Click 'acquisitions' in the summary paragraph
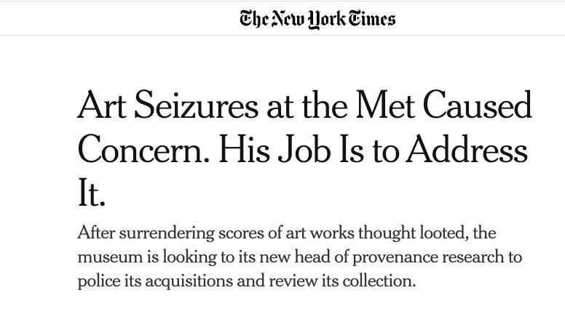Image resolution: width=565 pixels, height=309 pixels. click(189, 281)
